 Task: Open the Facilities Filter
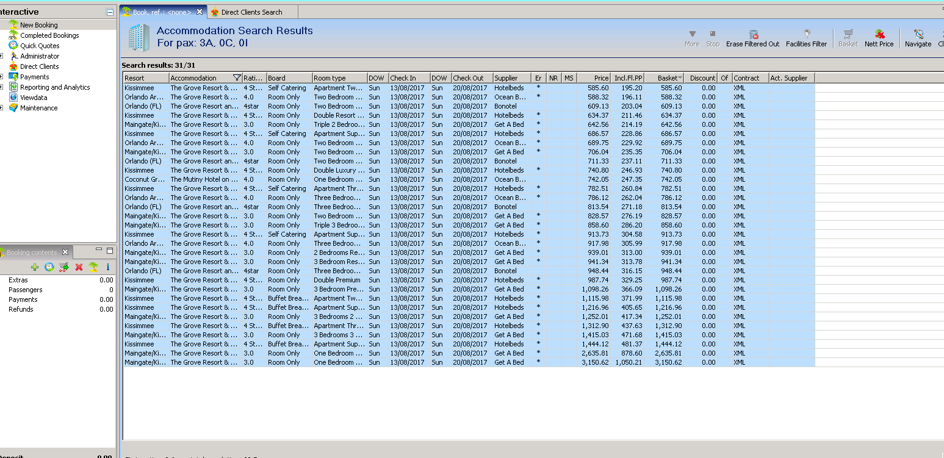point(806,38)
